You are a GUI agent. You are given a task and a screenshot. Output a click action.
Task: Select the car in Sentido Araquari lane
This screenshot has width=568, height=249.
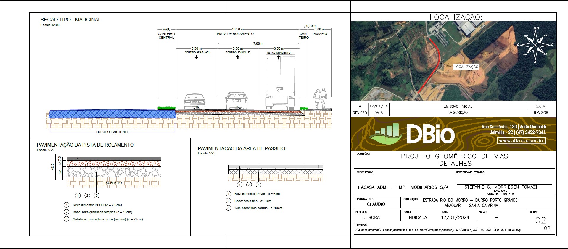tap(194, 101)
